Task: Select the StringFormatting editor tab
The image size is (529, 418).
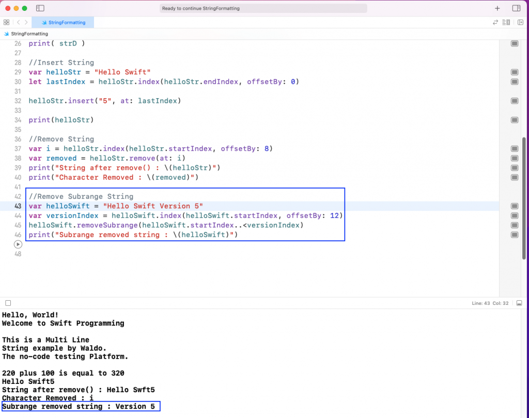Action: tap(63, 22)
